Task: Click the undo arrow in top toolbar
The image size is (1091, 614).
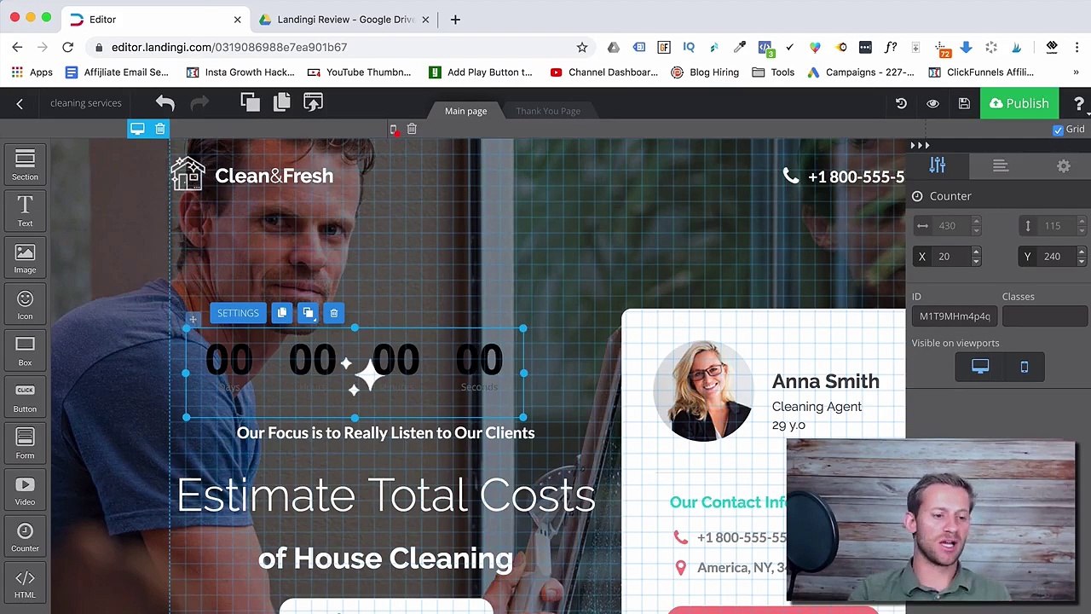Action: (165, 103)
